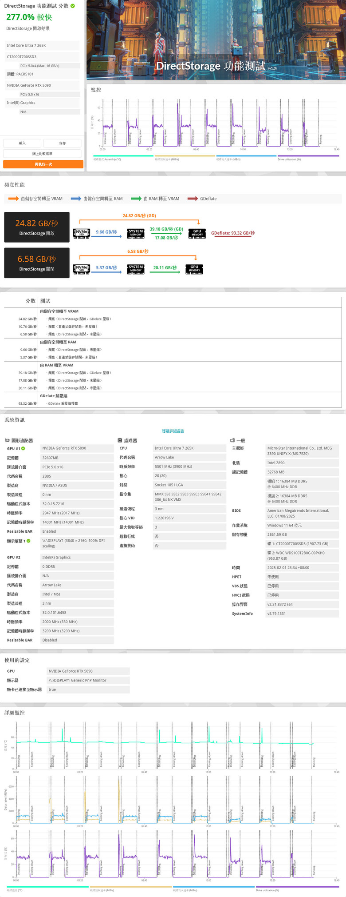This screenshot has width=346, height=897.
Task: Click the Windows 11 64 位元 operating system value
Action: point(303,525)
